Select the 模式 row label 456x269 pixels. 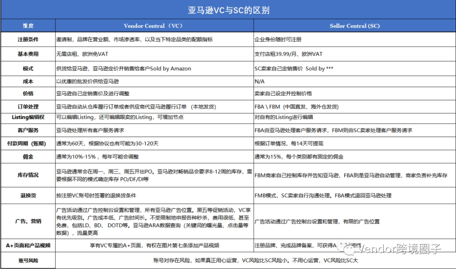point(28,69)
